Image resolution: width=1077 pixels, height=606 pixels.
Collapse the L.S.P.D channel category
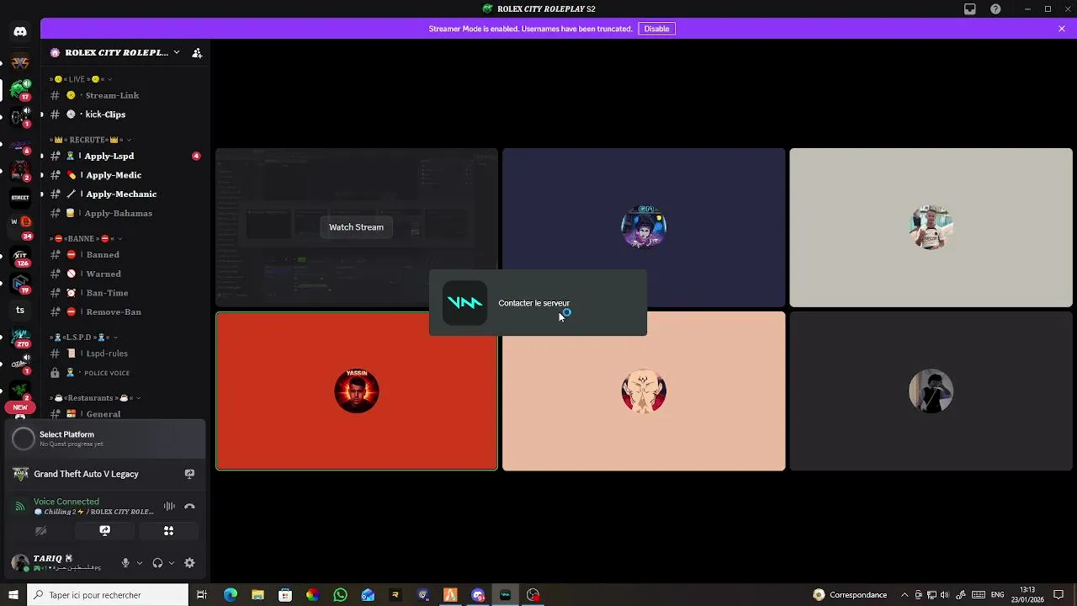[83, 338]
